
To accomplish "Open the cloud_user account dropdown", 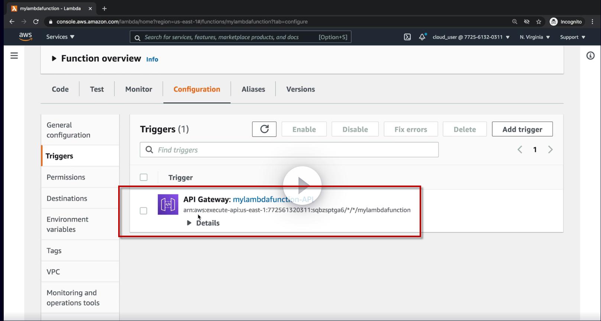I will pos(471,37).
